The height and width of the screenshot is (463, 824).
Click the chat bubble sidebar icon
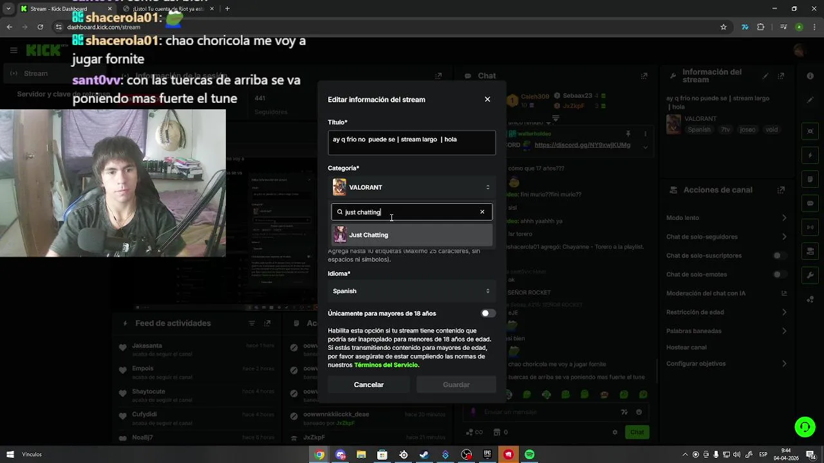click(x=810, y=203)
